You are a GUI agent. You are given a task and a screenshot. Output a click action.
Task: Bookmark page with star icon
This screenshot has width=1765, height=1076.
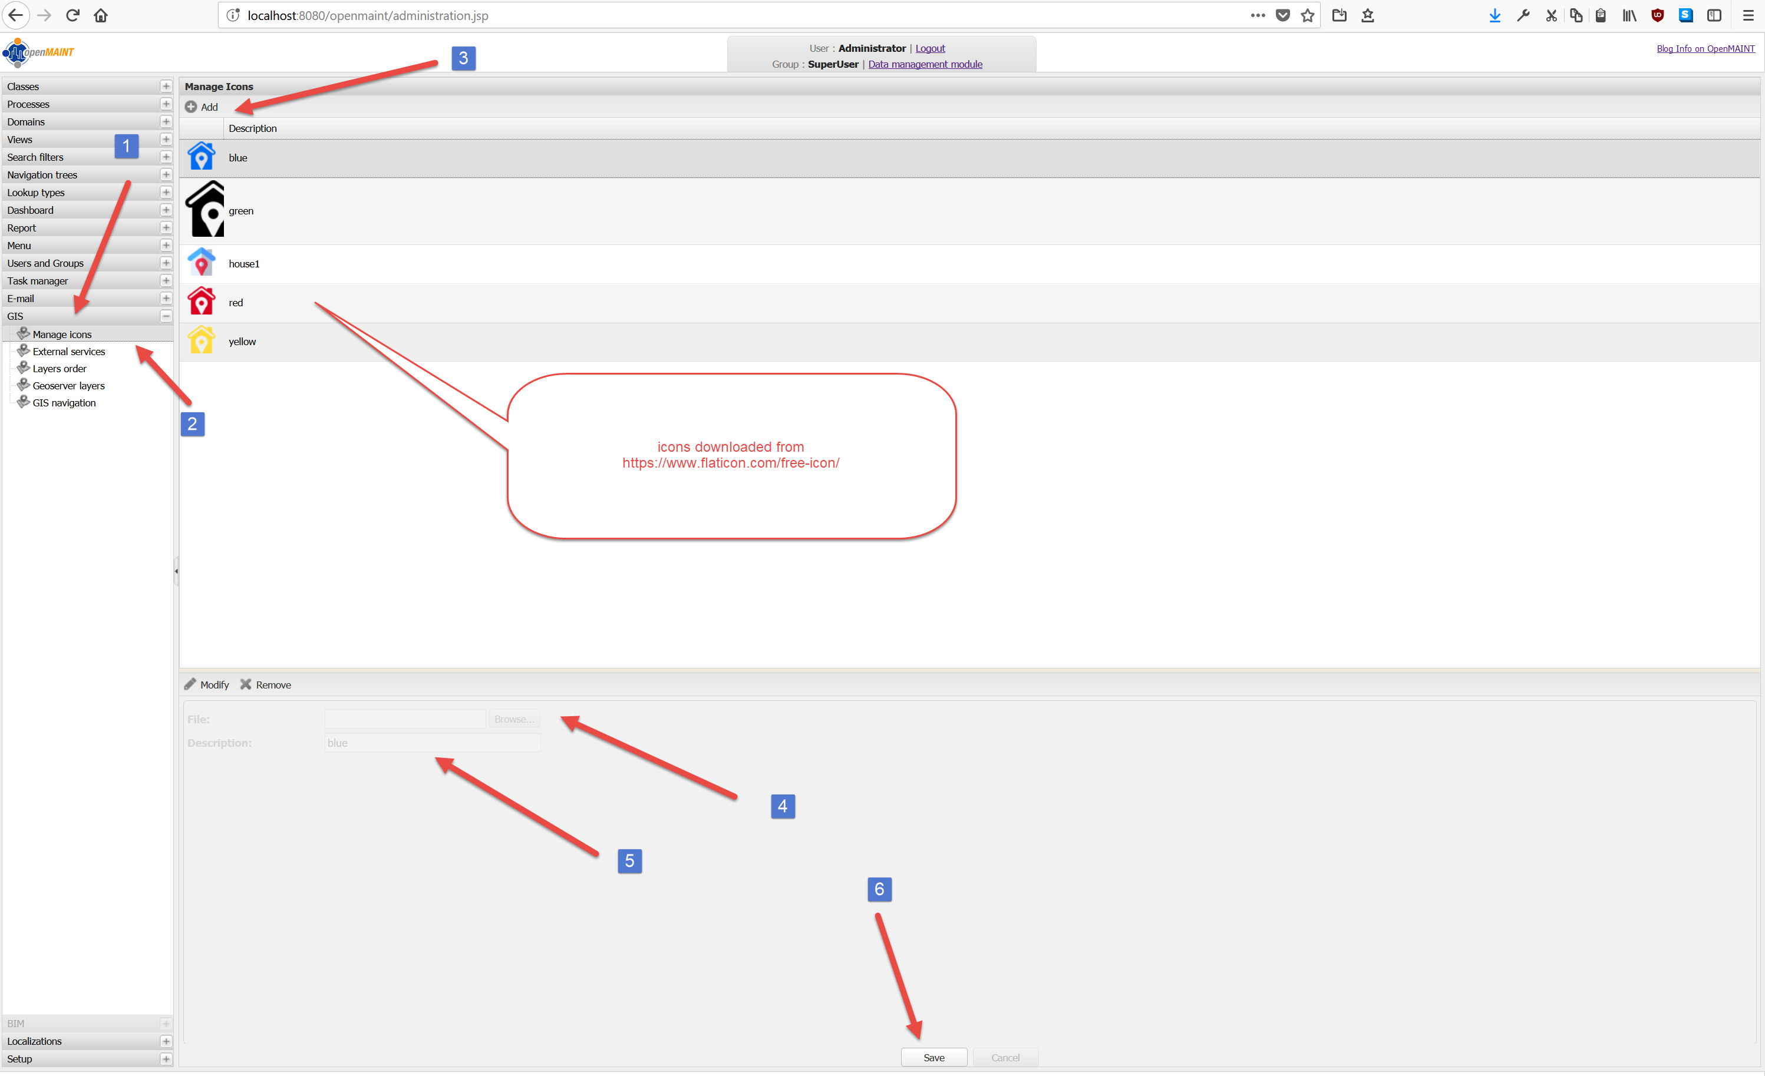(1307, 16)
